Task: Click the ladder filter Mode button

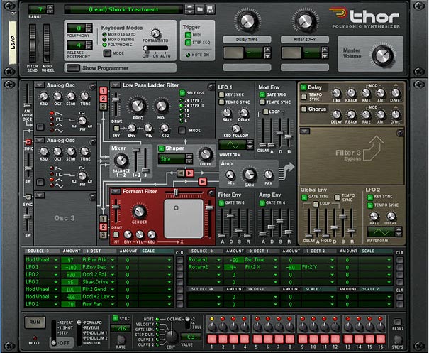Action: (182, 130)
